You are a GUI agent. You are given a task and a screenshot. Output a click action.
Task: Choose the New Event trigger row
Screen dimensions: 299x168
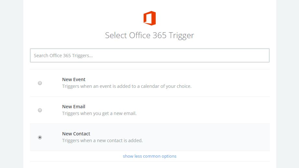point(211,83)
